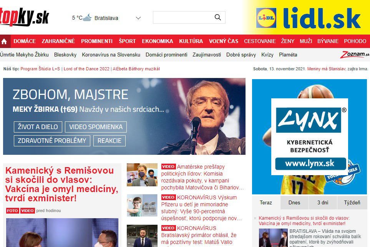Open Koronavírus na Slovensku link
The height and width of the screenshot is (247, 370).
(111, 55)
